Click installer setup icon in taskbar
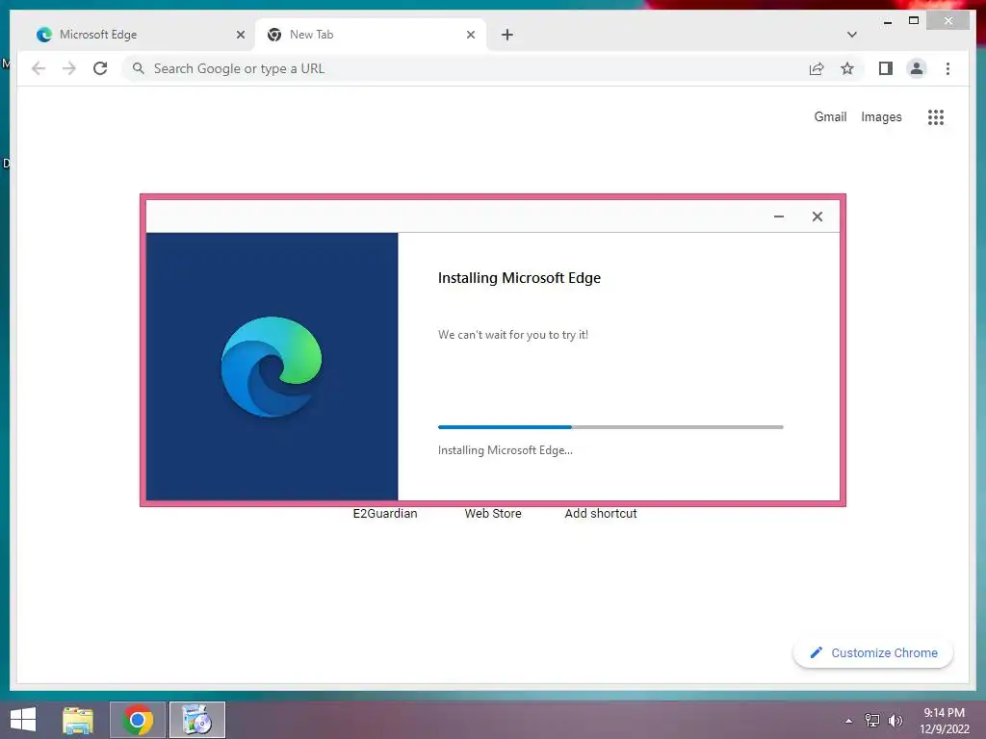The height and width of the screenshot is (739, 986). 196,720
